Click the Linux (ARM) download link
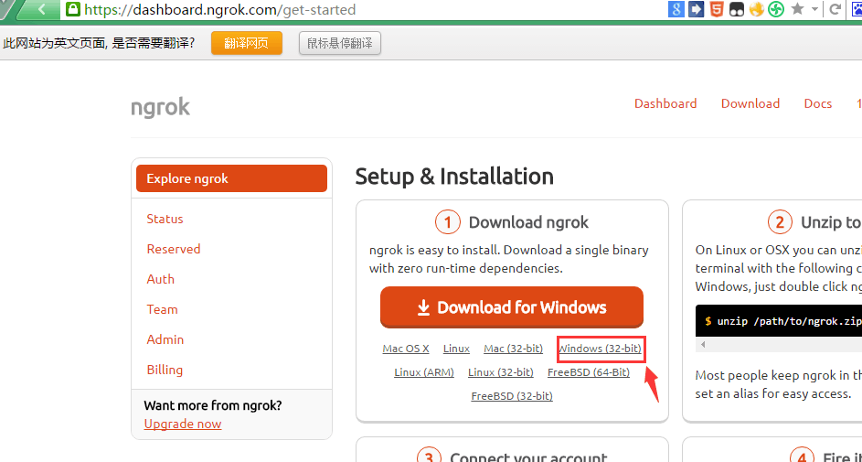Viewport: 862px width, 462px height. pyautogui.click(x=424, y=372)
